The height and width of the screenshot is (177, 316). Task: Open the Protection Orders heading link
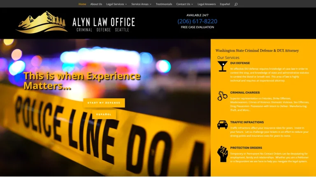tap(246, 147)
